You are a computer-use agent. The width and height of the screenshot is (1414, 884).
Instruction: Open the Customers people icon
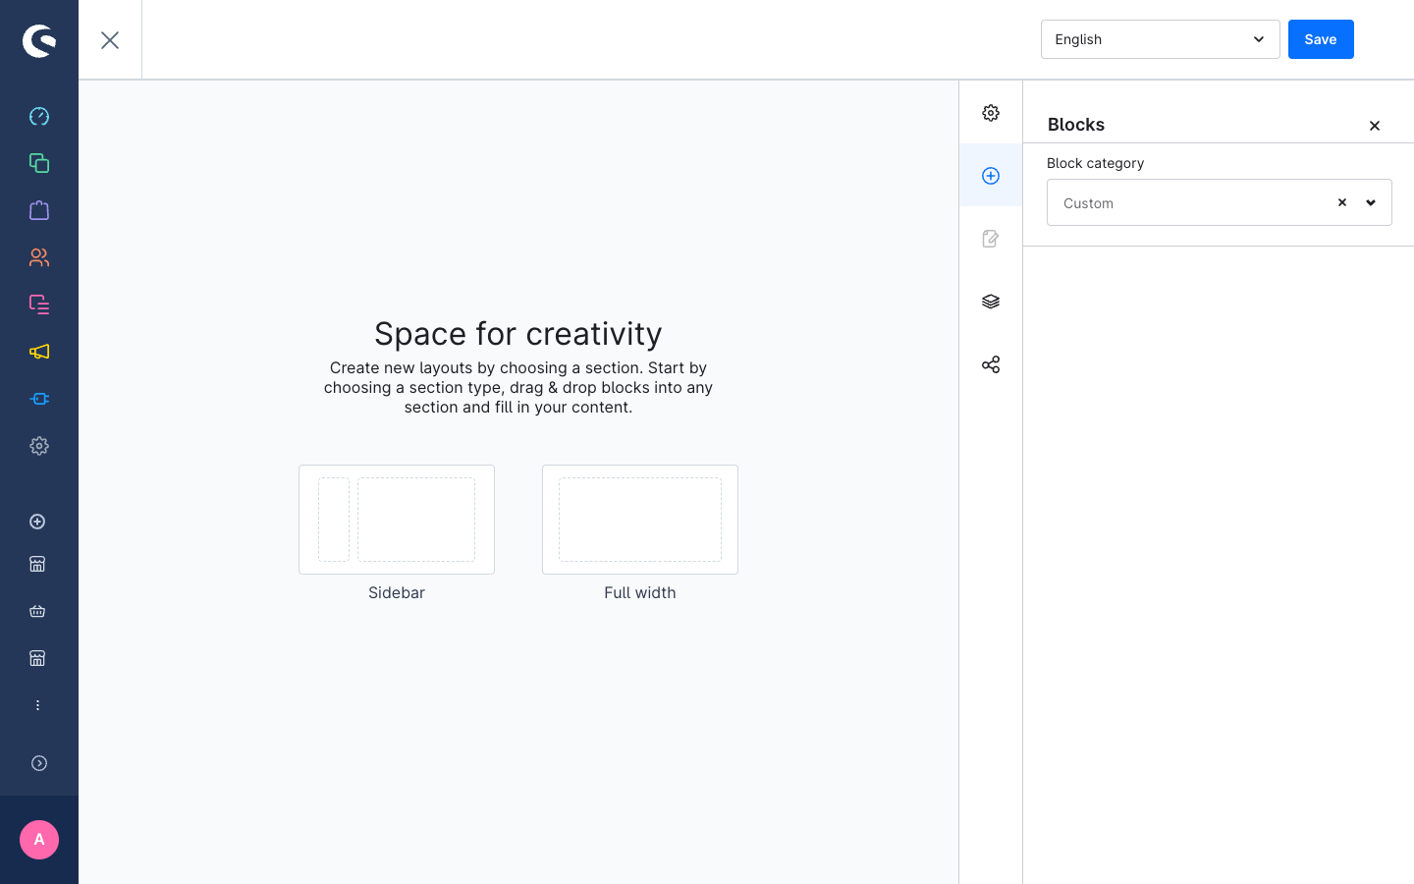(39, 257)
